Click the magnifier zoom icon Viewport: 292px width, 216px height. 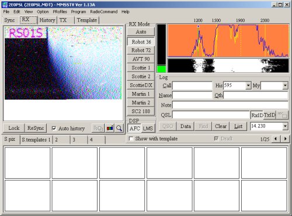pos(119,128)
